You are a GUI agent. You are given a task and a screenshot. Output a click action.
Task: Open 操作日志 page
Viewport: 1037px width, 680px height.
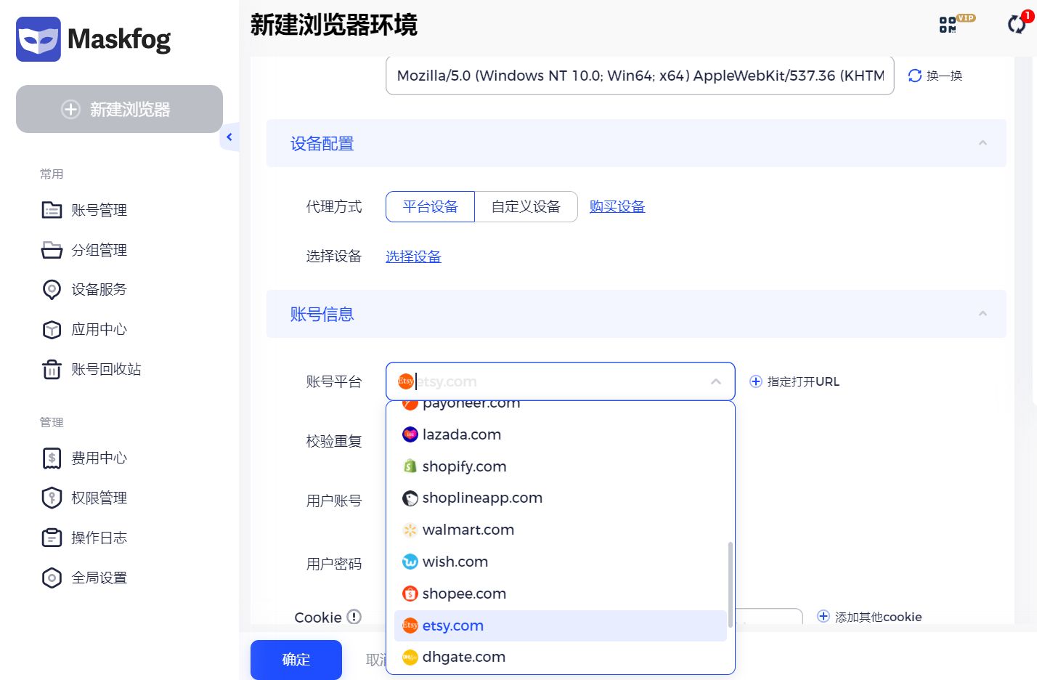click(x=99, y=538)
